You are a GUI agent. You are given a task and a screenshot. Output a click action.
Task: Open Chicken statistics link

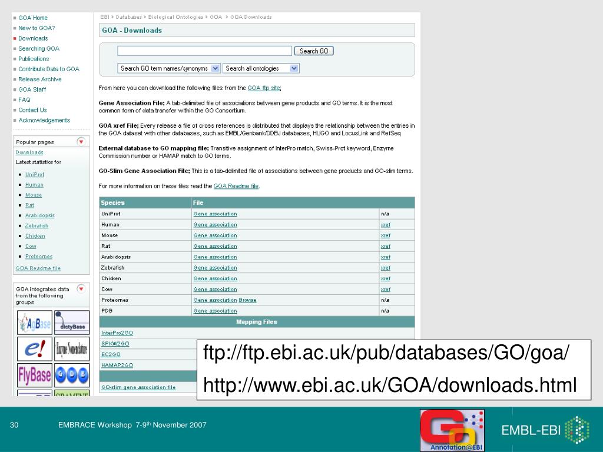35,236
